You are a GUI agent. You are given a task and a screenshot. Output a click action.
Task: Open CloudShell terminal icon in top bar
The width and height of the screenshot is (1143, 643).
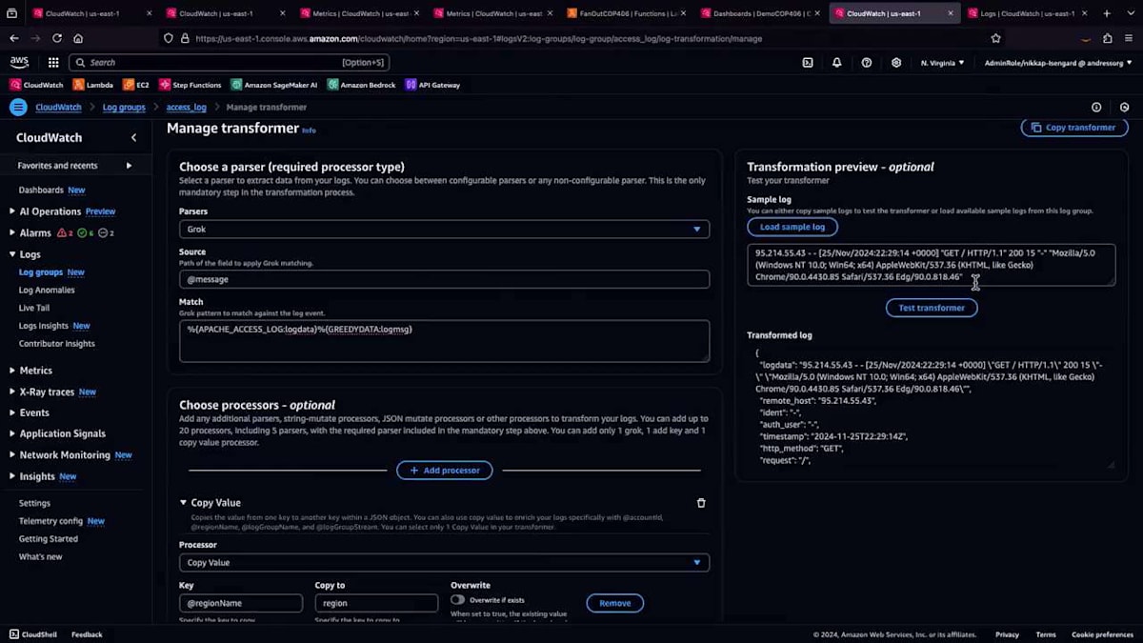point(808,62)
